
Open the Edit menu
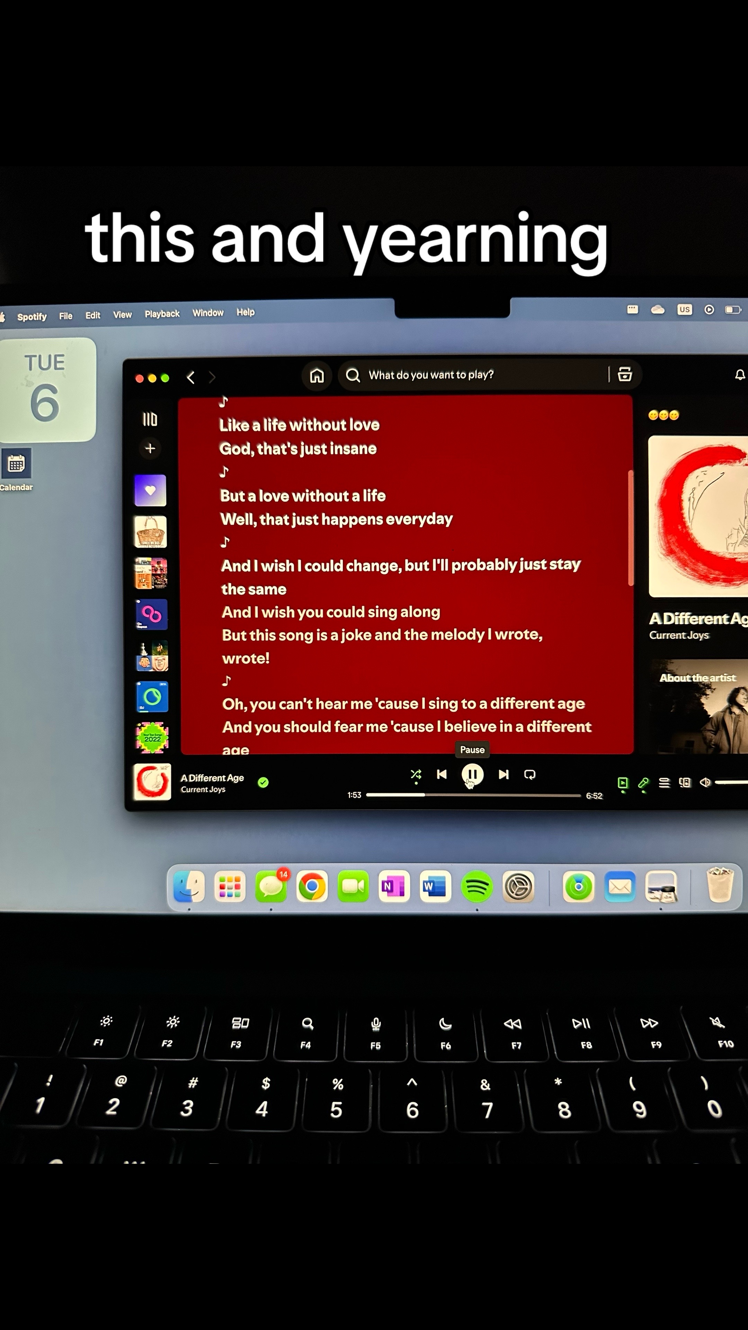click(93, 315)
